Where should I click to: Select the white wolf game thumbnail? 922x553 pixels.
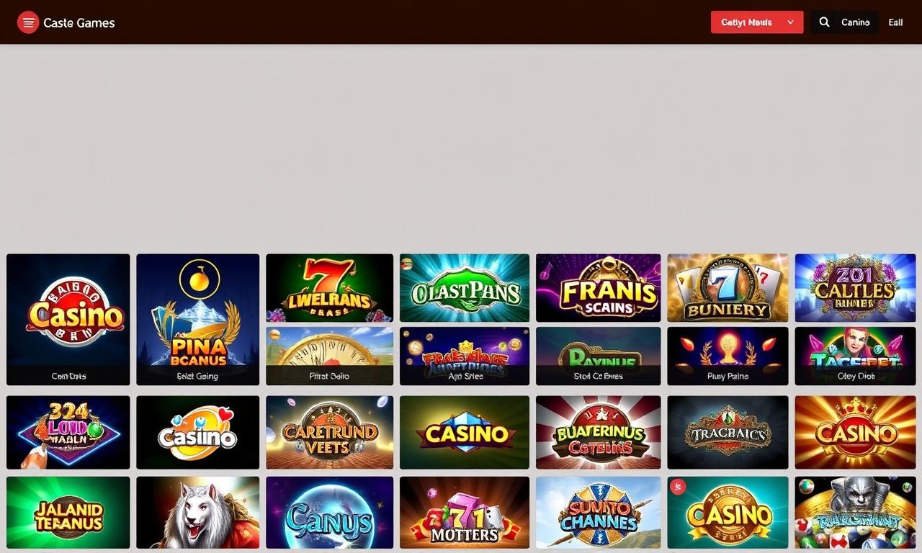[x=198, y=513]
